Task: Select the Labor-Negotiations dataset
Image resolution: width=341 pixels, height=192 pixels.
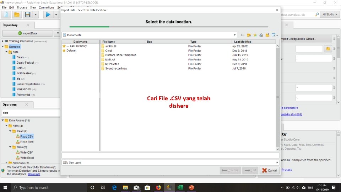Action: pos(28,84)
